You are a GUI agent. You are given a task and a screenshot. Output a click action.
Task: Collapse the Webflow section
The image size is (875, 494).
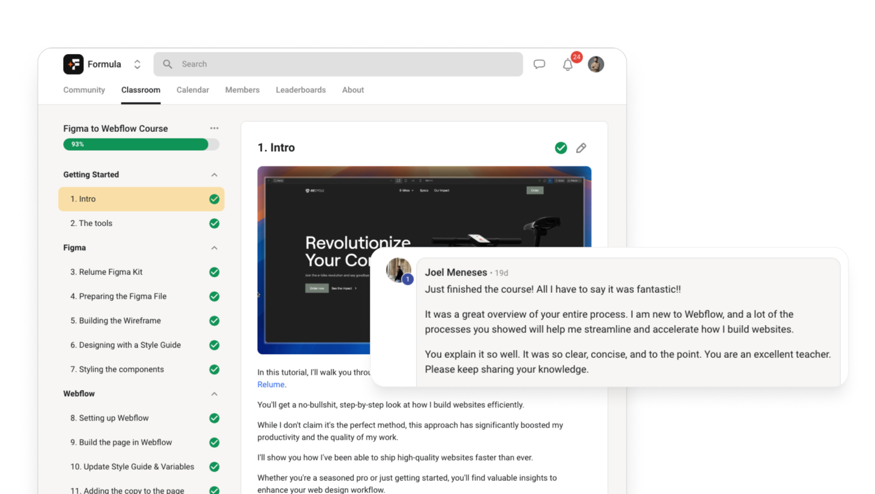coord(214,394)
